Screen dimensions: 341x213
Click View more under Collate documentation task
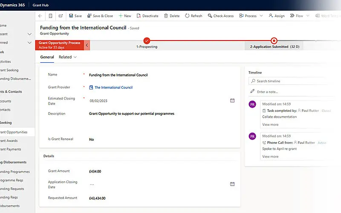270,125
